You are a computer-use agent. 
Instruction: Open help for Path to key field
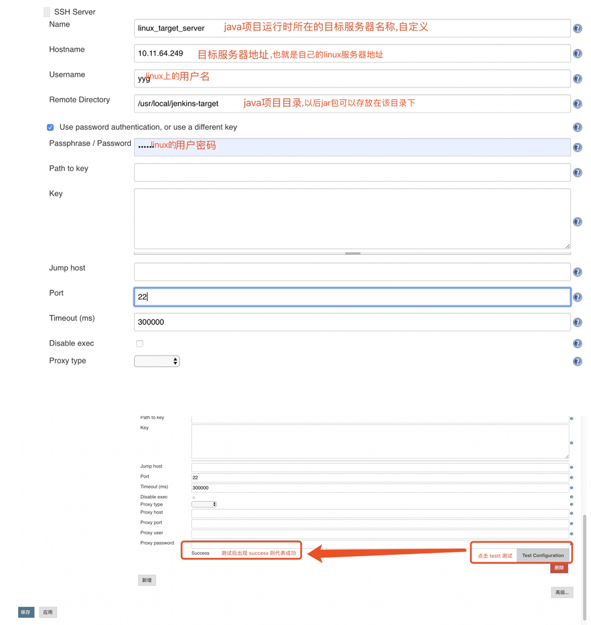(577, 173)
